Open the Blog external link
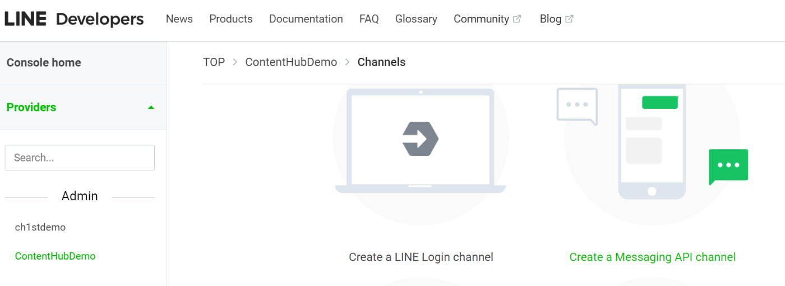 coord(556,19)
